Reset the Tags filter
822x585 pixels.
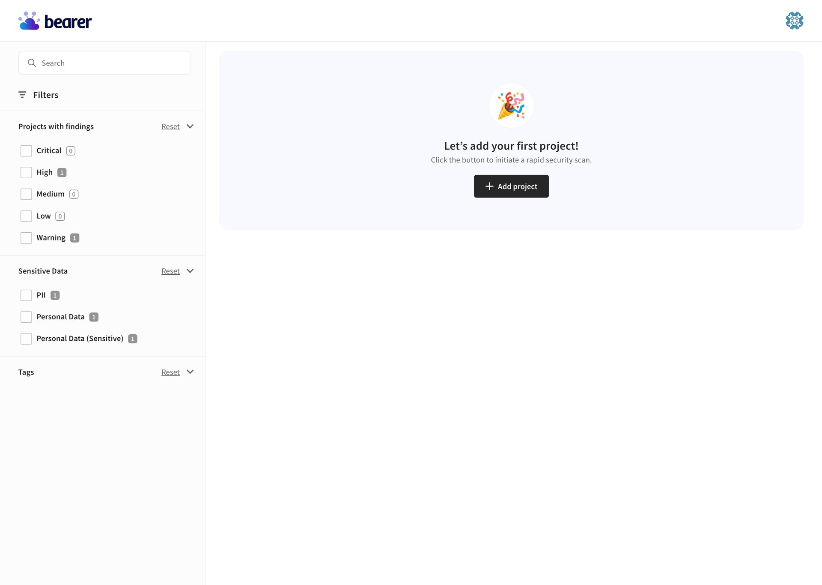(170, 372)
